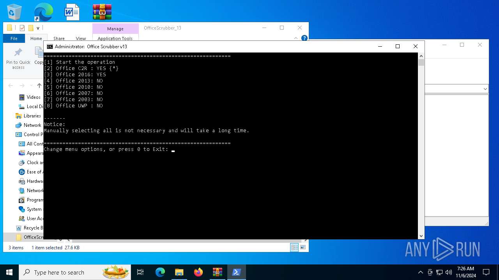Select Local Disk in the navigation pane
The height and width of the screenshot is (280, 499).
[31, 107]
